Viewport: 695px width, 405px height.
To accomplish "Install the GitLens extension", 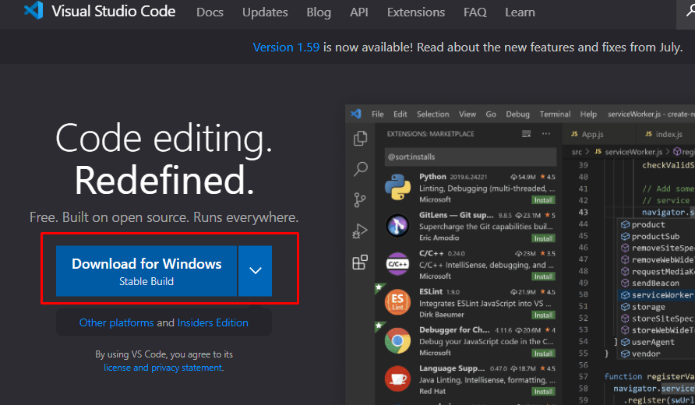I will point(543,239).
